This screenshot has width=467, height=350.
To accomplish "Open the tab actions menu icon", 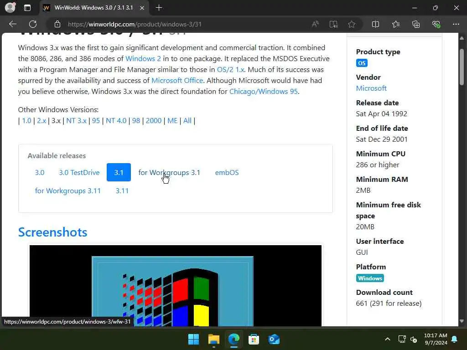I will pyautogui.click(x=27, y=8).
